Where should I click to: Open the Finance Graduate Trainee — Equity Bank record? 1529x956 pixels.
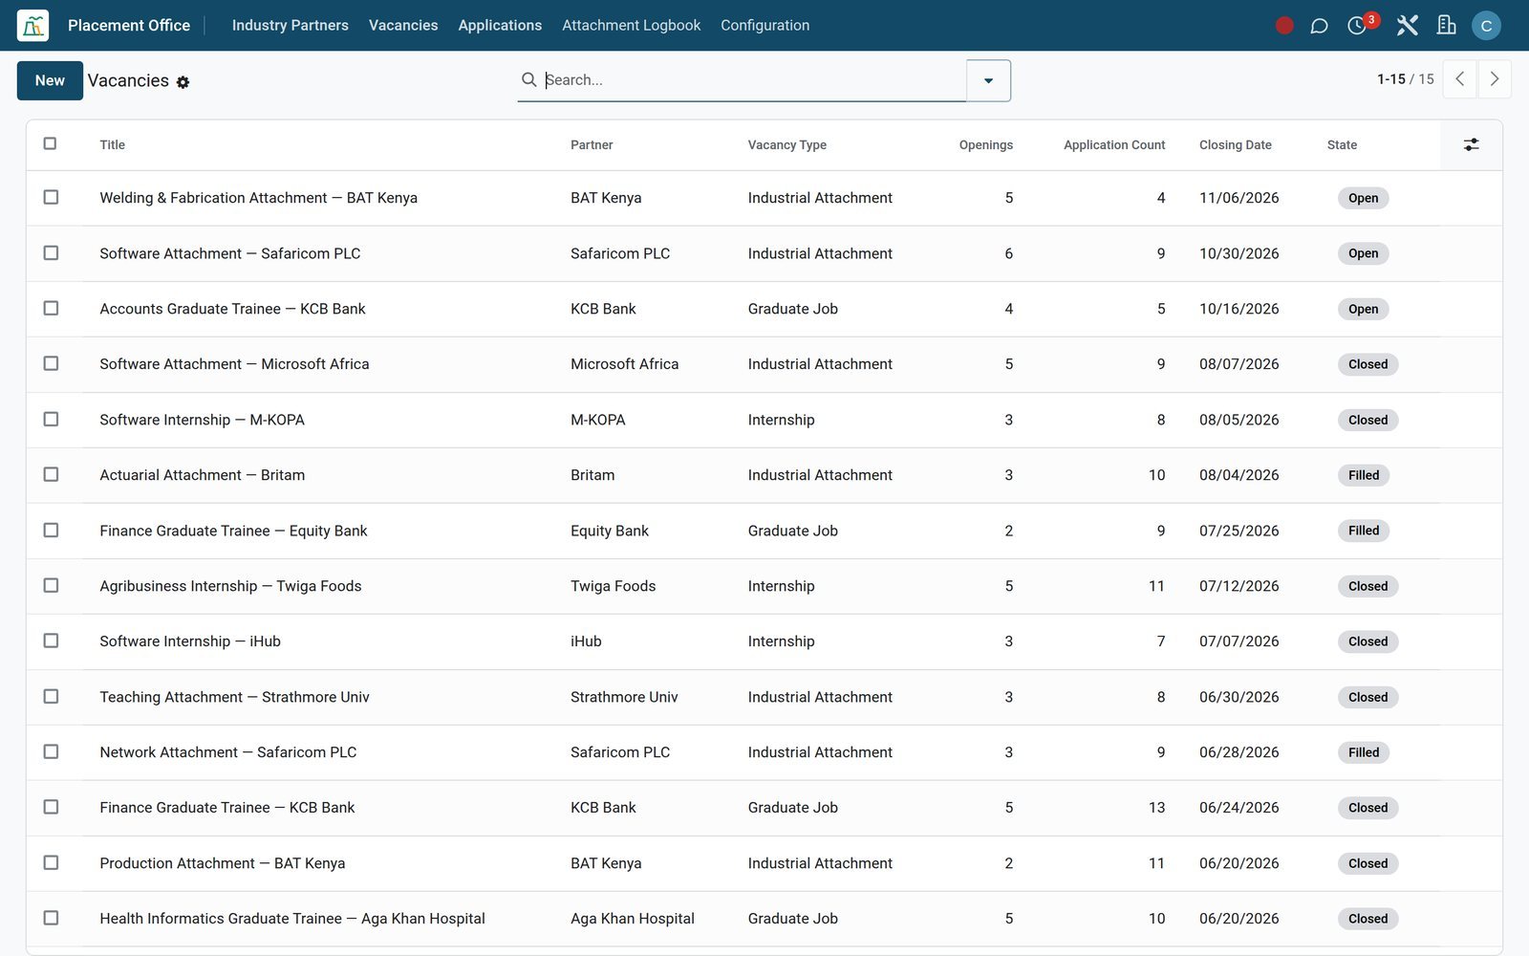tap(233, 531)
